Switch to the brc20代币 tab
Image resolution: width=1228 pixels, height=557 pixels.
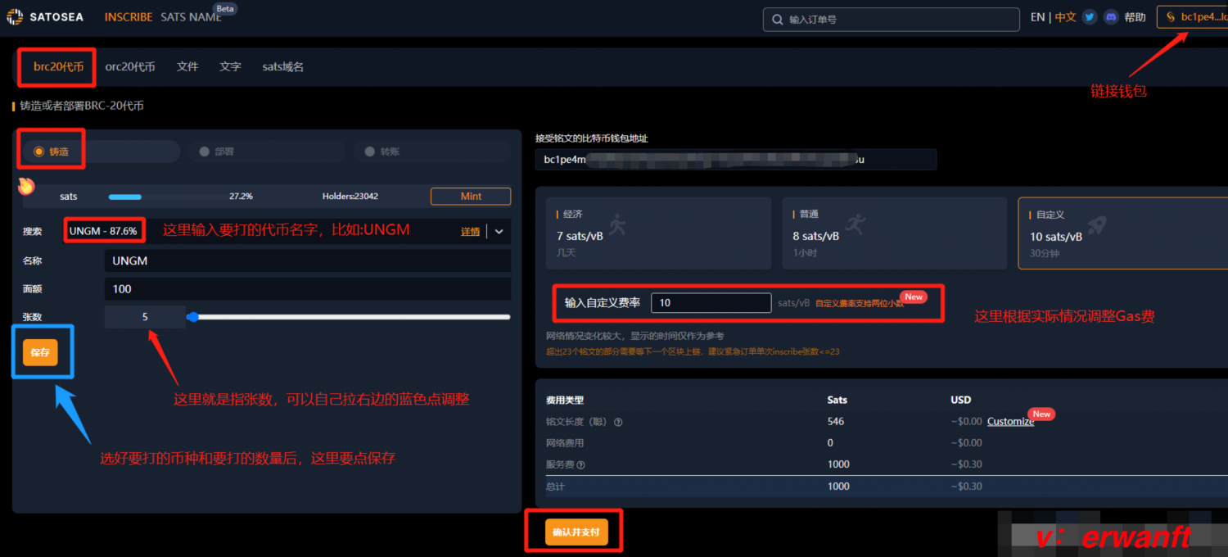[x=58, y=67]
